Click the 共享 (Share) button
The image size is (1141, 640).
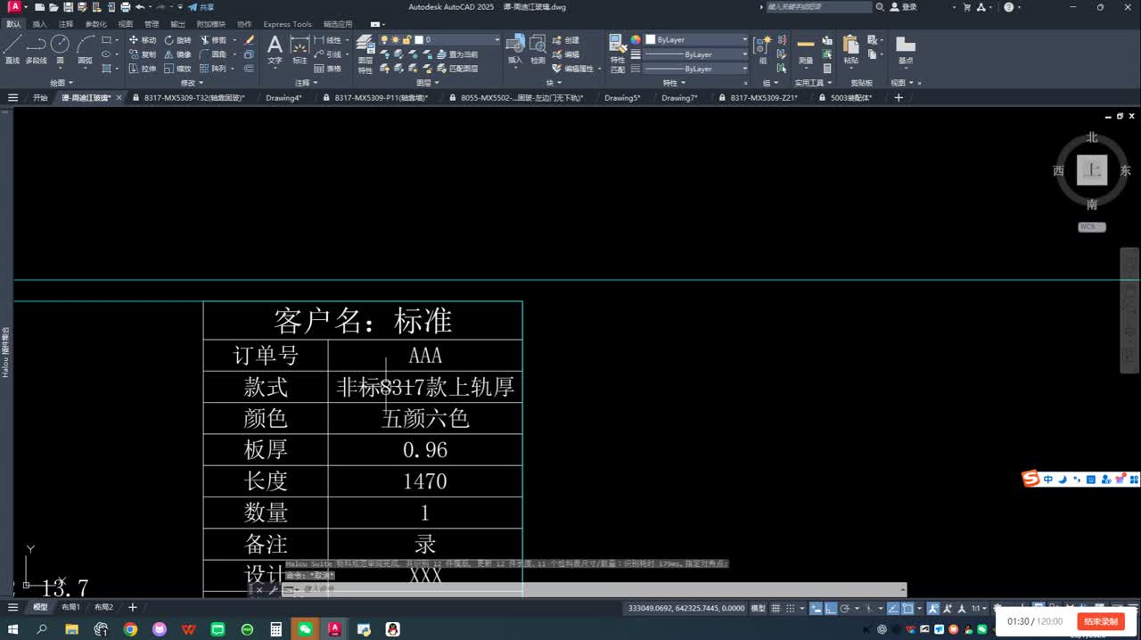pyautogui.click(x=201, y=7)
